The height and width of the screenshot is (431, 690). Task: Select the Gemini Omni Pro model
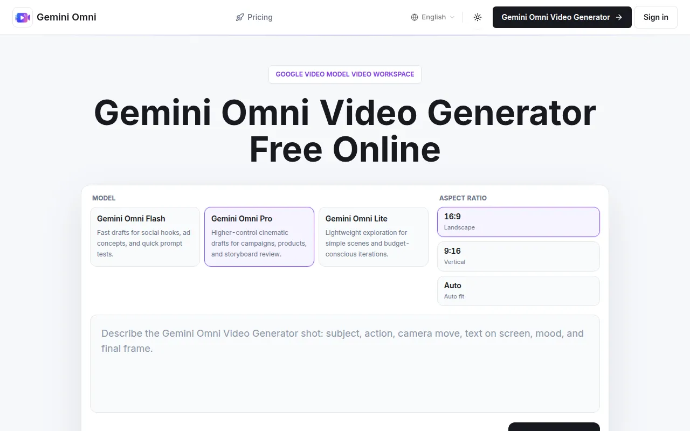259,237
